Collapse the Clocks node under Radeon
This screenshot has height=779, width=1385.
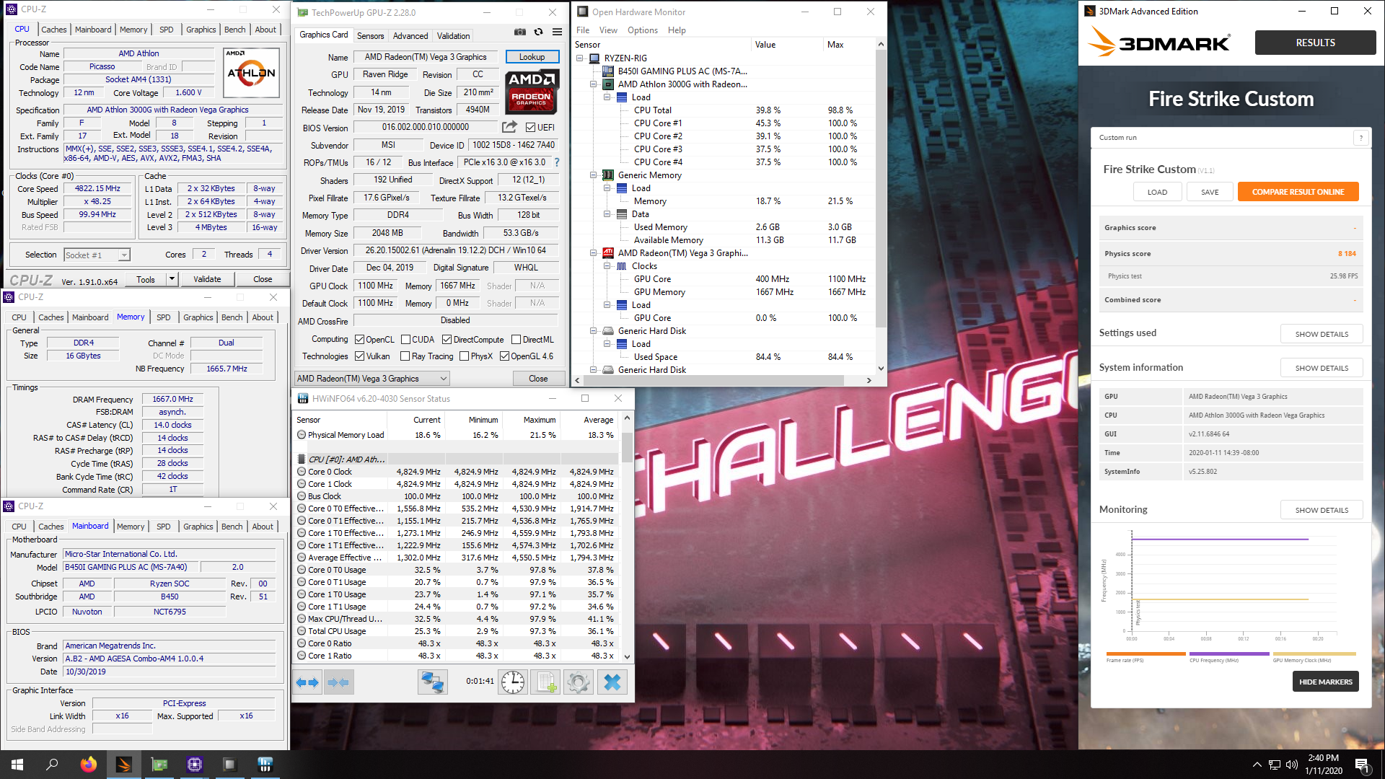(x=607, y=266)
